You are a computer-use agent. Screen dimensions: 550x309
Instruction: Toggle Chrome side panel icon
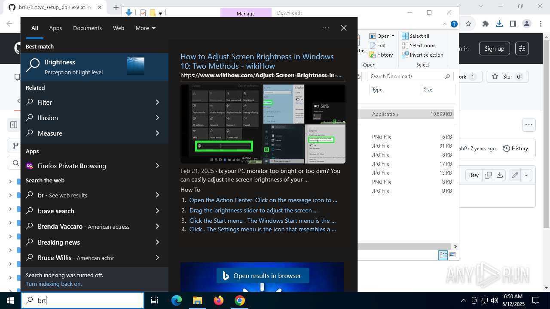pos(513,24)
